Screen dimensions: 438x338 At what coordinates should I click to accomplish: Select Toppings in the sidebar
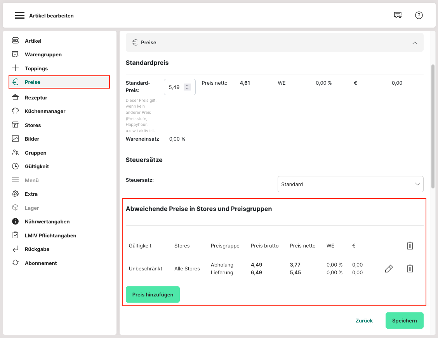(x=36, y=68)
